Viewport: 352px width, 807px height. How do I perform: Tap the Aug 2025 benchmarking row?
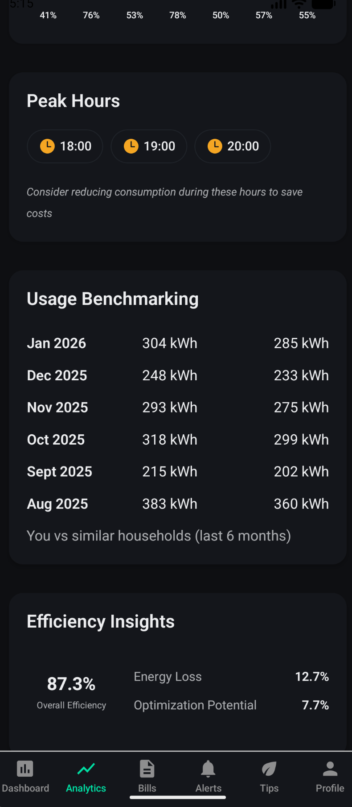[x=177, y=504]
